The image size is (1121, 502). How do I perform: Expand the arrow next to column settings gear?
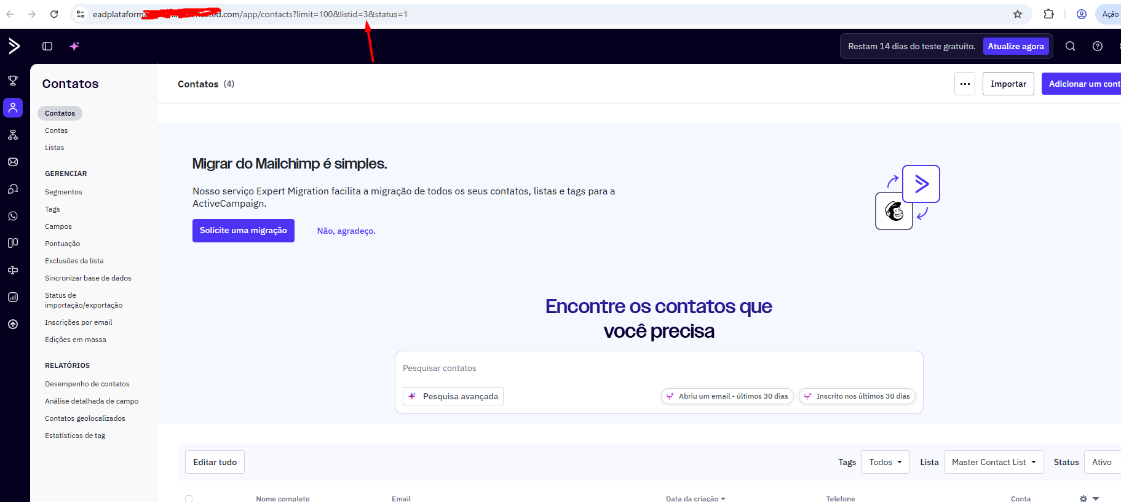pyautogui.click(x=1096, y=499)
